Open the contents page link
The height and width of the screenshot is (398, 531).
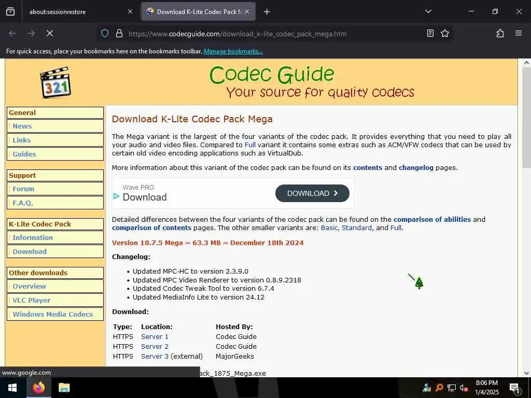368,168
